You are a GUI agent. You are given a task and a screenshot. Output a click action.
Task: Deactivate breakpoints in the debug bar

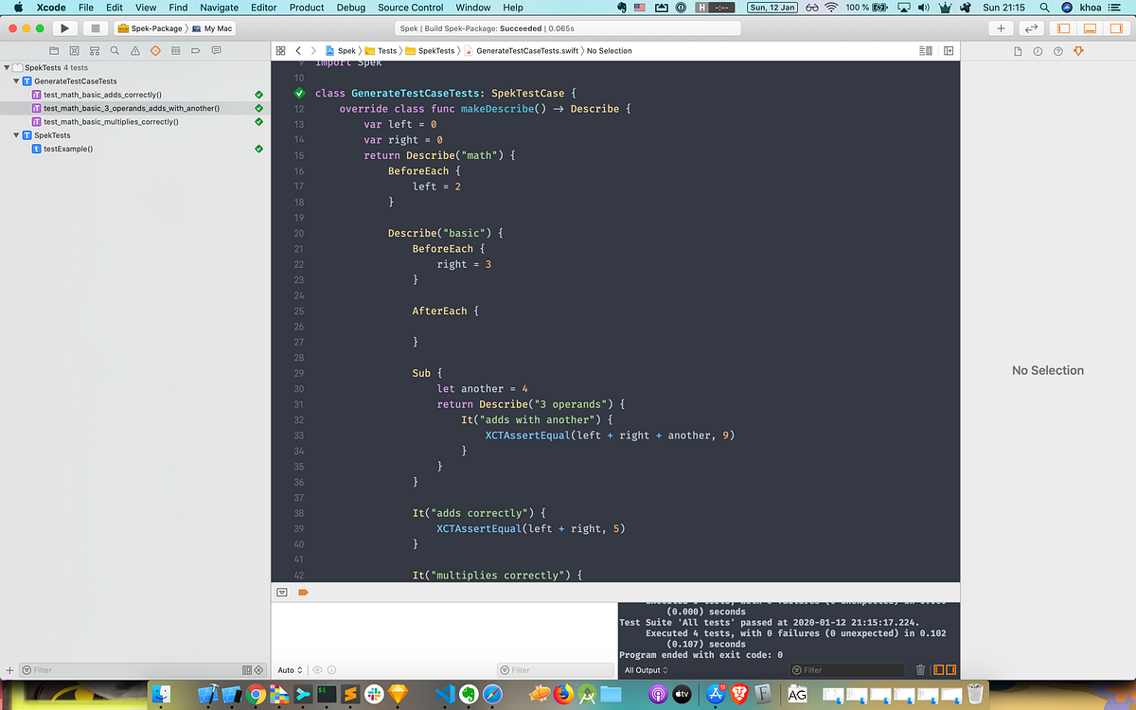coord(301,591)
